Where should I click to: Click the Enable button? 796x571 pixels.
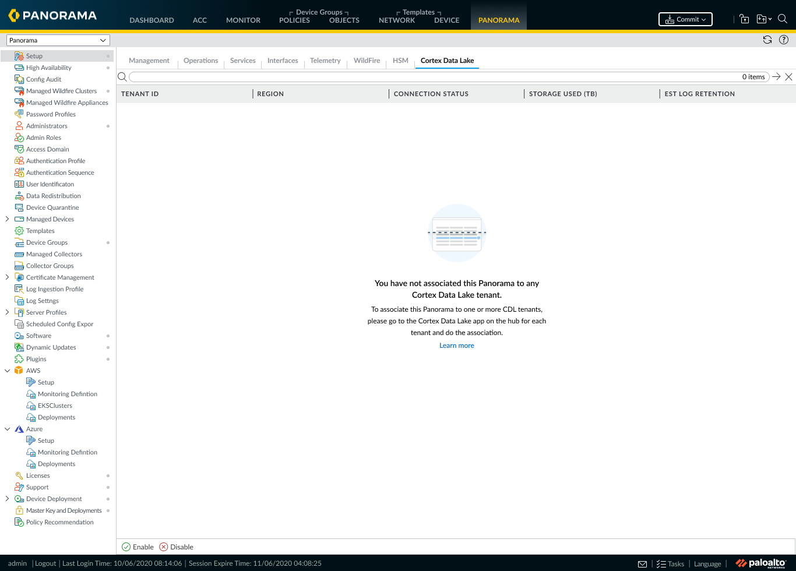[138, 547]
